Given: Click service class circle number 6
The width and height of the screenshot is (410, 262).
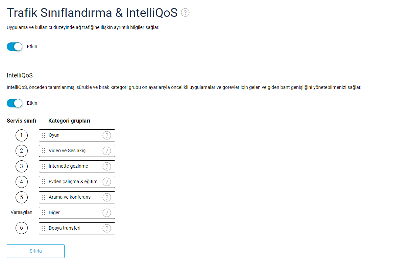Looking at the screenshot, I should (22, 228).
